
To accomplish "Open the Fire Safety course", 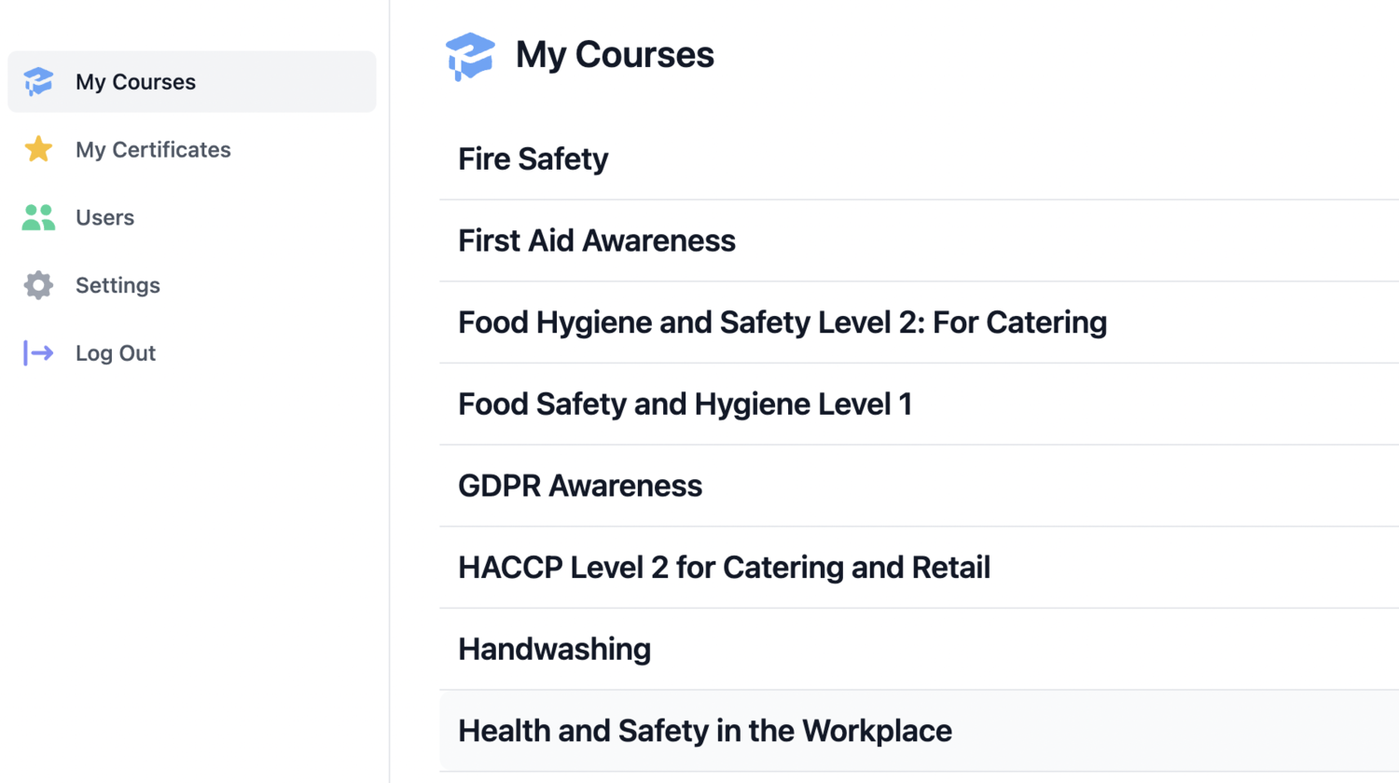I will coord(533,158).
